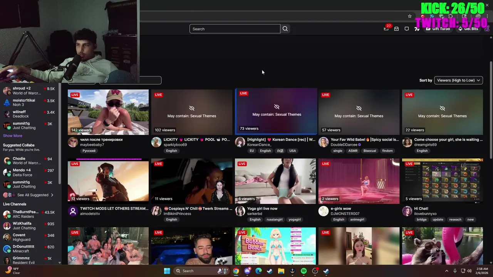Open WizKhalifa's Just Chatting channel

(29, 226)
